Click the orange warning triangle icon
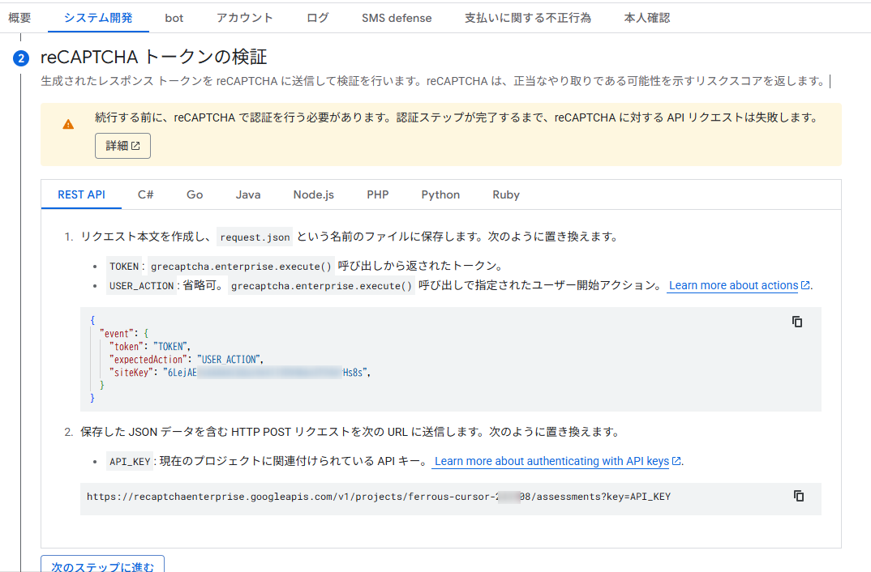This screenshot has width=871, height=572. point(68,124)
